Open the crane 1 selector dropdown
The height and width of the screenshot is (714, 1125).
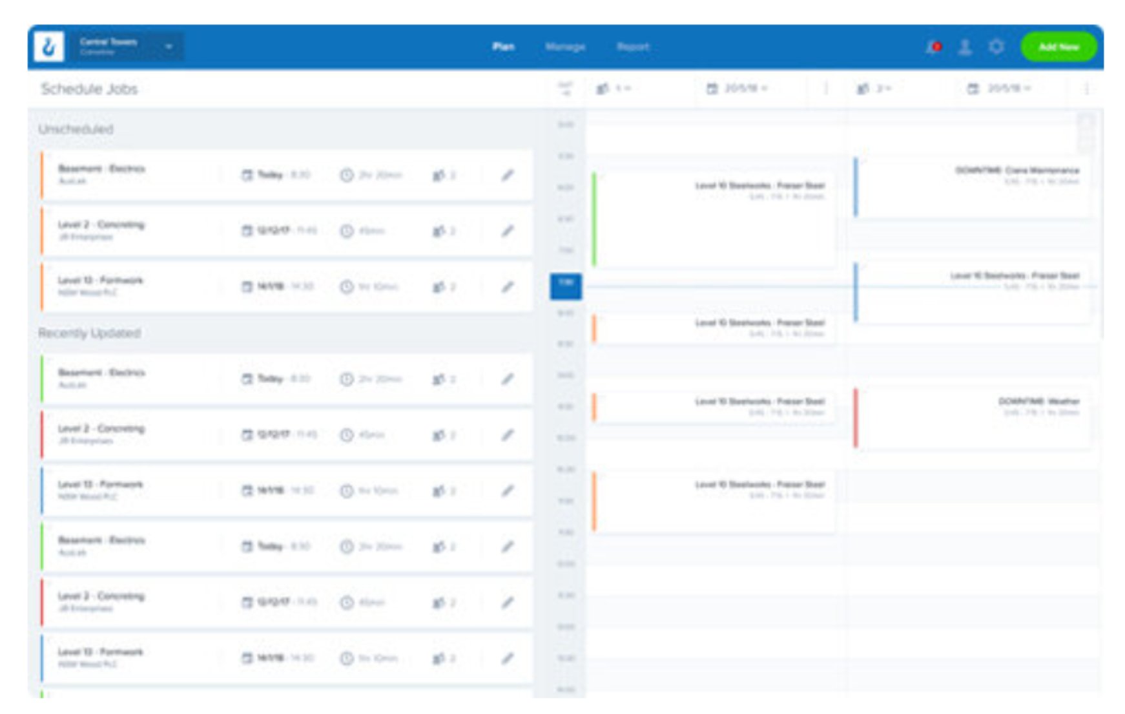pyautogui.click(x=614, y=89)
